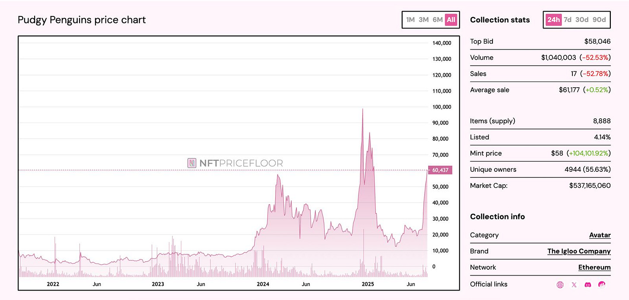Click the Items supply value 8,888
The height and width of the screenshot is (300, 629).
click(602, 121)
